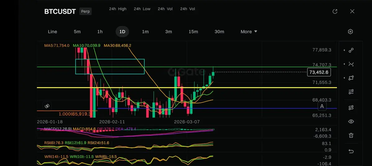Screen dimensions: 372x166
Task: Select the 5m timeframe
Action: click(x=77, y=32)
